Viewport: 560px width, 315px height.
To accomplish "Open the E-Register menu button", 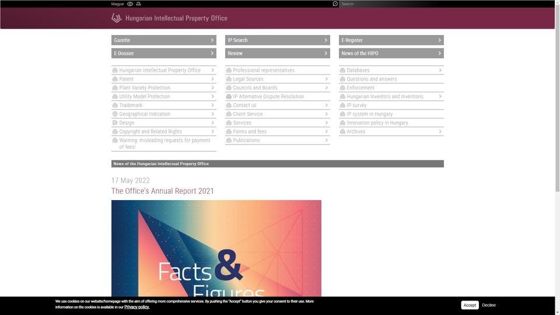I will (x=391, y=40).
